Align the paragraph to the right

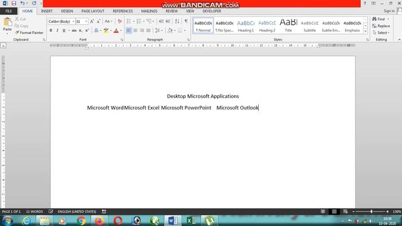pyautogui.click(x=142, y=31)
